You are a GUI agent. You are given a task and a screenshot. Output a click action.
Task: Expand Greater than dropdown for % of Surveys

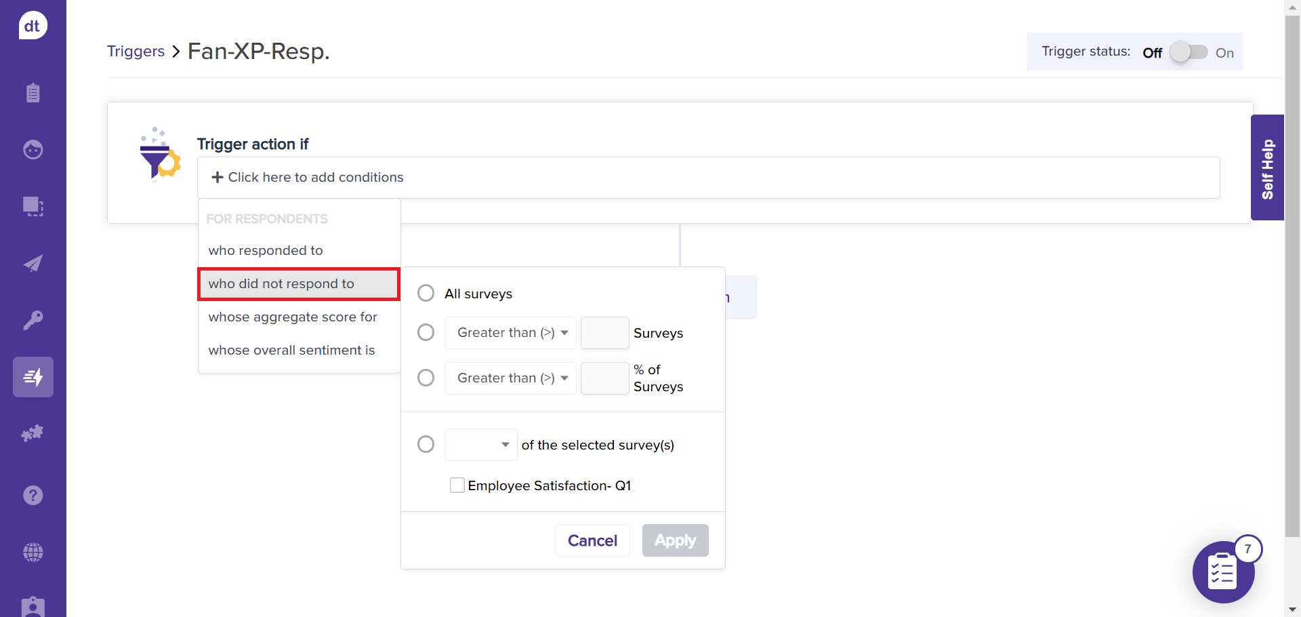510,378
